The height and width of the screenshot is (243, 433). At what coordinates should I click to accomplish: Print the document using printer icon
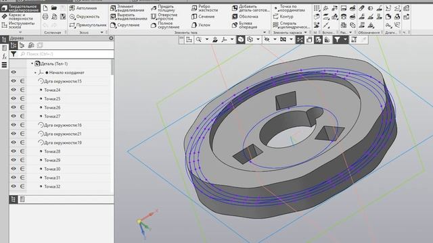coord(45,17)
